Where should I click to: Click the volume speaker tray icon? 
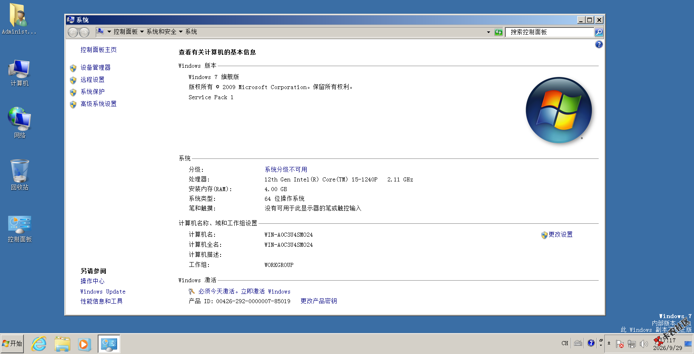644,344
